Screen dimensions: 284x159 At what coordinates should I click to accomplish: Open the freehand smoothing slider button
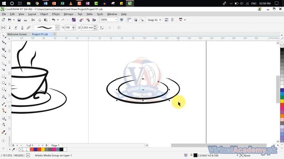pos(73,27)
